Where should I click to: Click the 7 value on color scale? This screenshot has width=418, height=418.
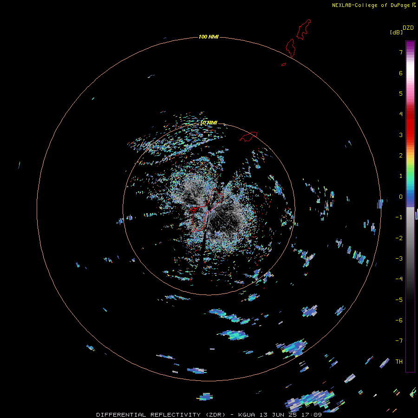coord(401,52)
